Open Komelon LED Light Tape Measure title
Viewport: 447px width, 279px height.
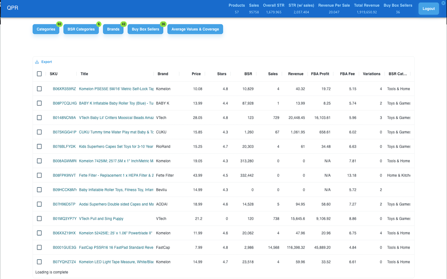pos(116,262)
